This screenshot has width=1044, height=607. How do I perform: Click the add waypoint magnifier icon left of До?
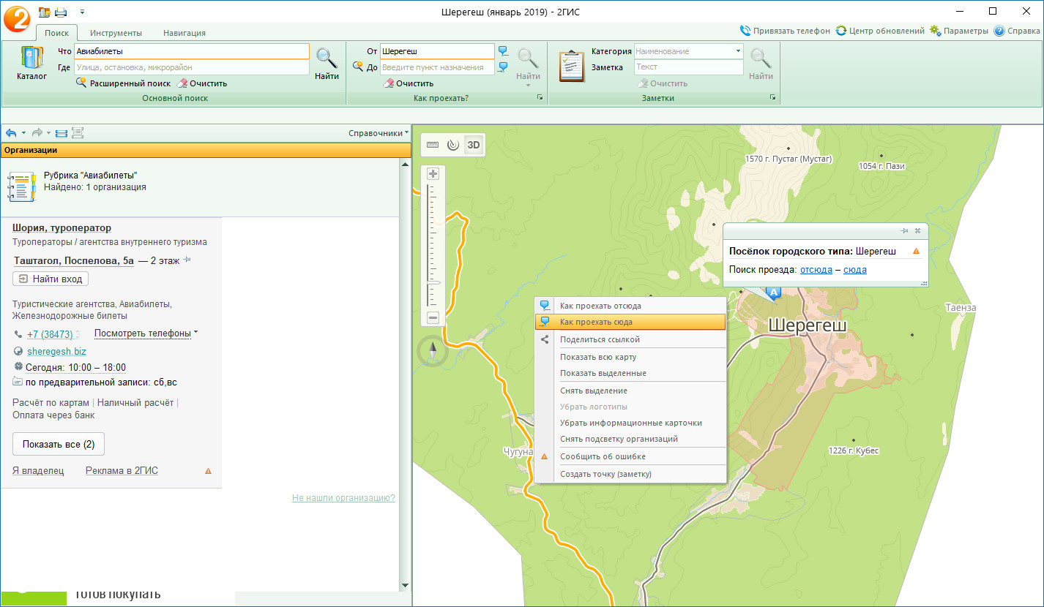click(358, 67)
